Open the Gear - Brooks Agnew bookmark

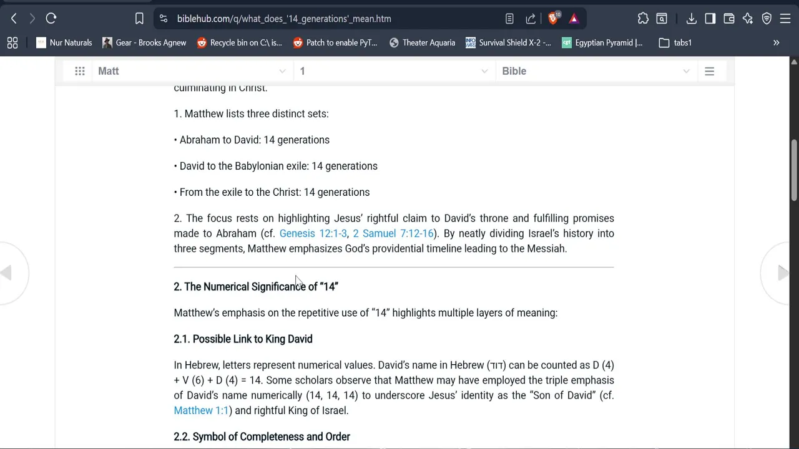coord(144,42)
